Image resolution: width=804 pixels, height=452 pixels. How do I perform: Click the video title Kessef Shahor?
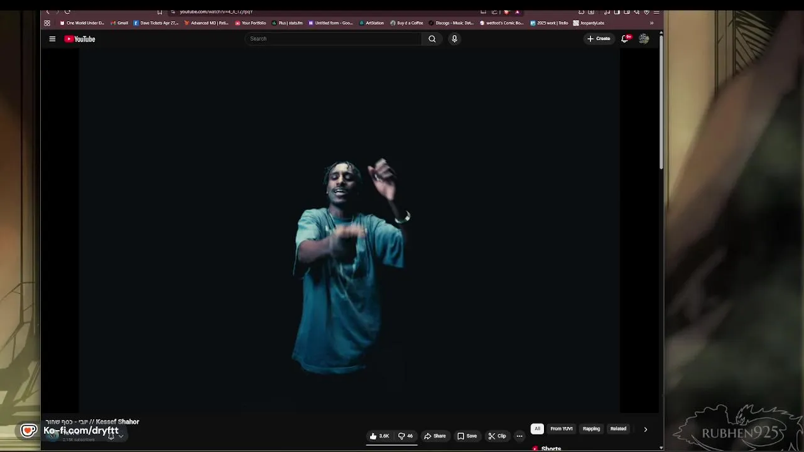coord(92,422)
